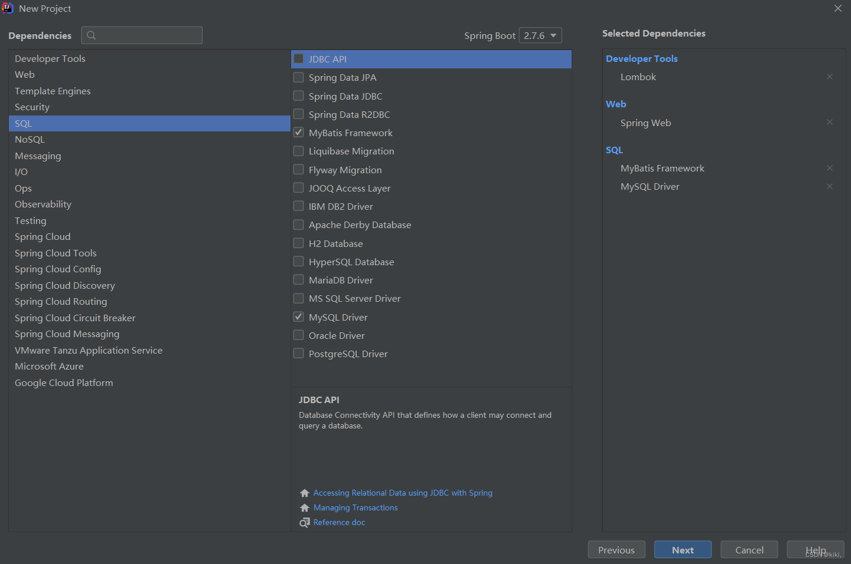The image size is (851, 564).
Task: Focus the dependencies search field
Action: (x=149, y=35)
